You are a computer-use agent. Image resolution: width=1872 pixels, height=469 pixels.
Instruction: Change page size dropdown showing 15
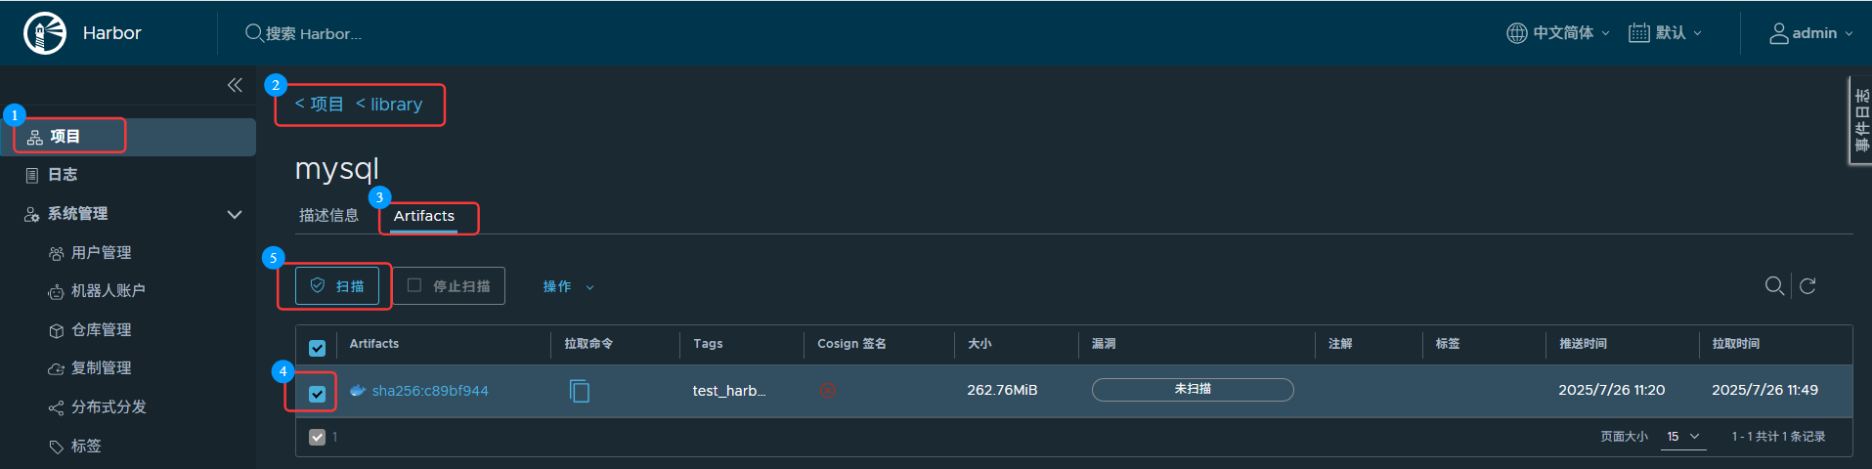1683,437
